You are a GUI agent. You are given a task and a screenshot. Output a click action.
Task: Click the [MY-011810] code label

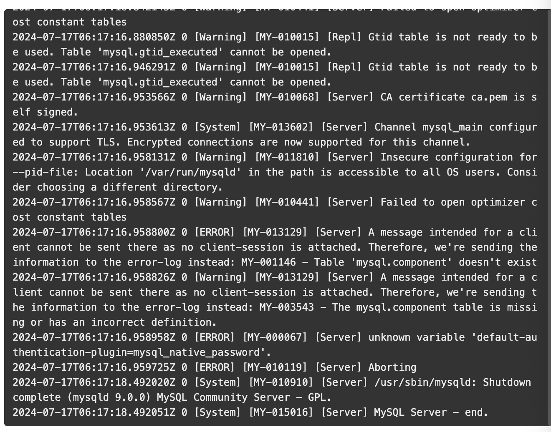tap(287, 157)
